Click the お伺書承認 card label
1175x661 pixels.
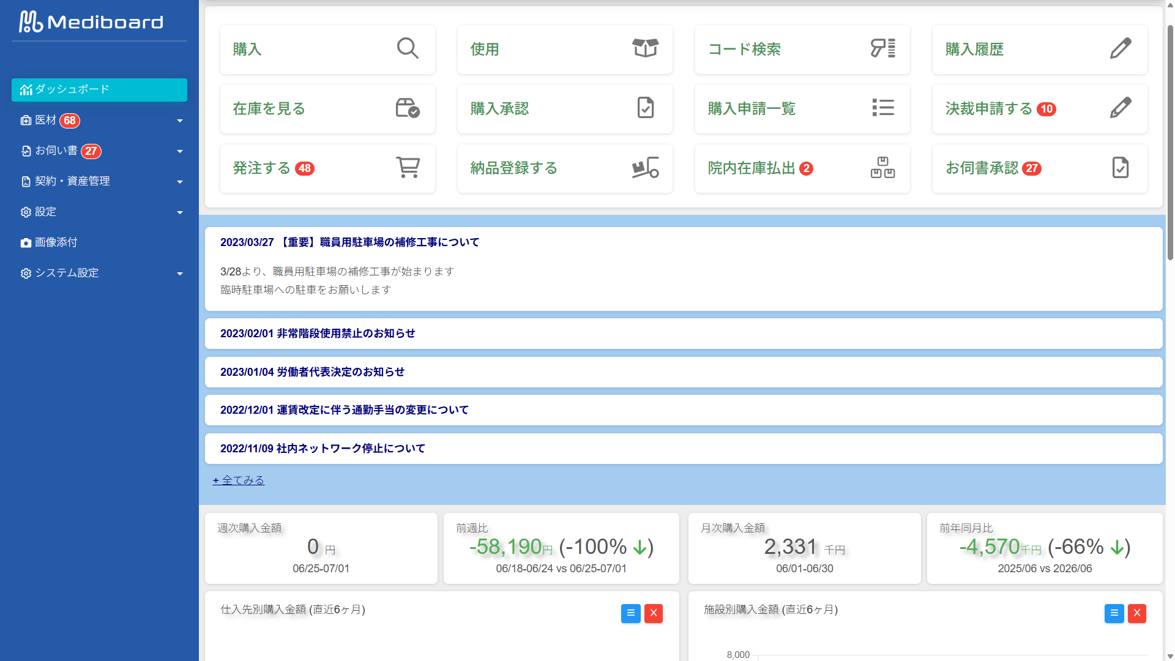tap(982, 168)
